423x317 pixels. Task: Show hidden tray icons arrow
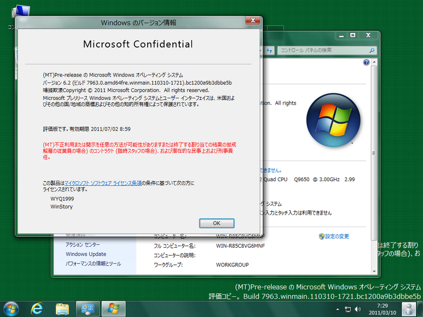coord(337,309)
